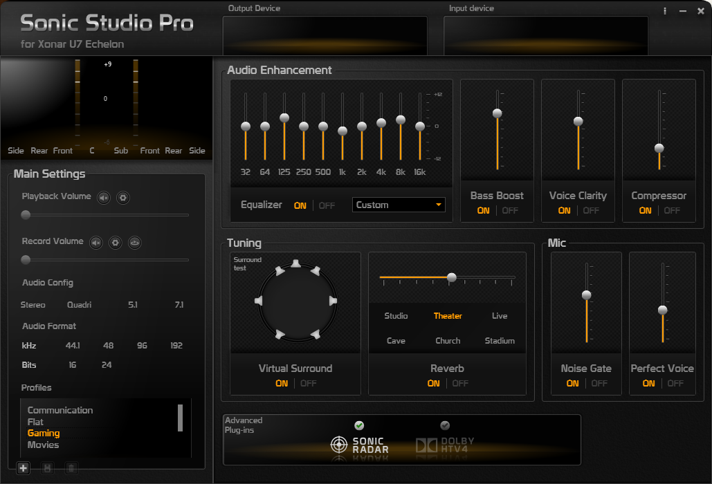Choose the 192 kHz sample rate
Image resolution: width=712 pixels, height=484 pixels.
176,346
